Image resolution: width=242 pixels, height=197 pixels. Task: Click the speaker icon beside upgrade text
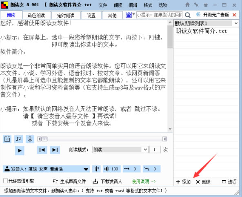[198, 15]
